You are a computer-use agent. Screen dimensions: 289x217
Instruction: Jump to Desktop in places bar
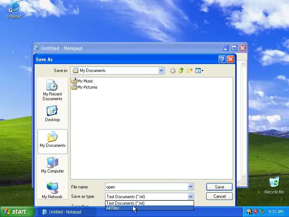pos(52,114)
